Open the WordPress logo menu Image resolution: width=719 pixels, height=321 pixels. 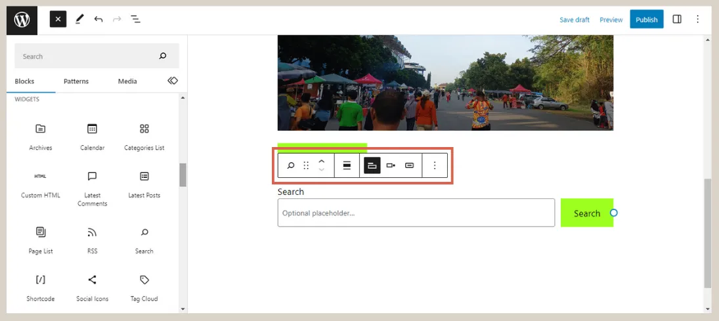(x=22, y=20)
